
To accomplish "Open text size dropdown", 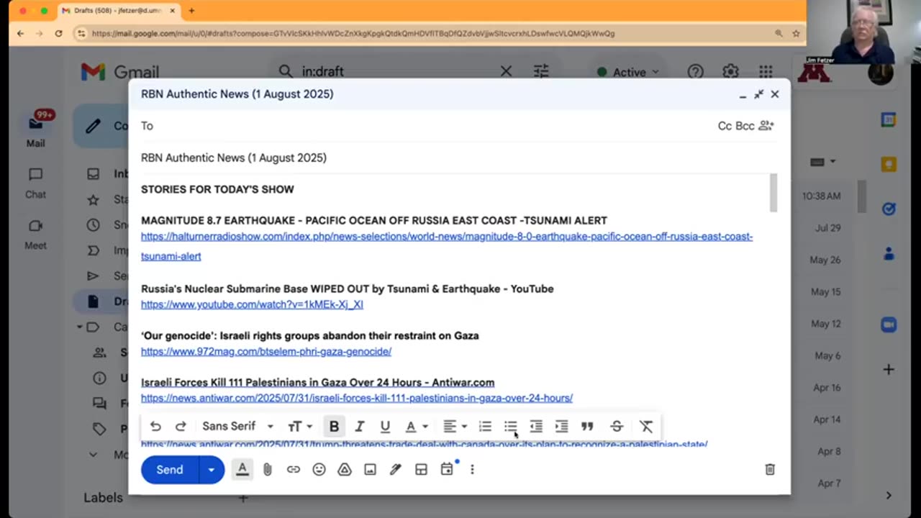I will tap(300, 427).
